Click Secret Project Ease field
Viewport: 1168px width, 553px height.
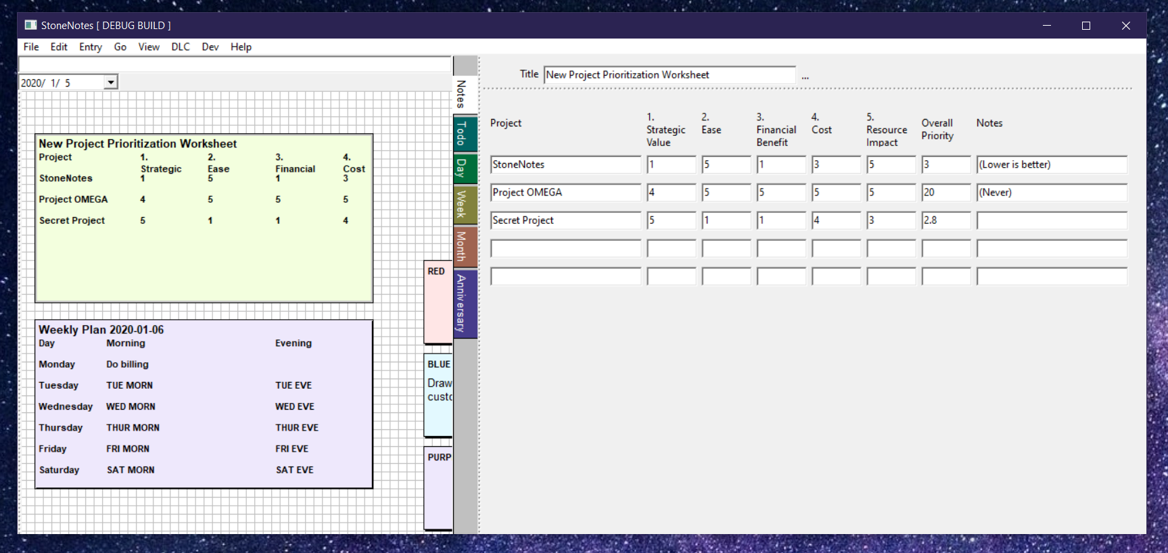726,220
